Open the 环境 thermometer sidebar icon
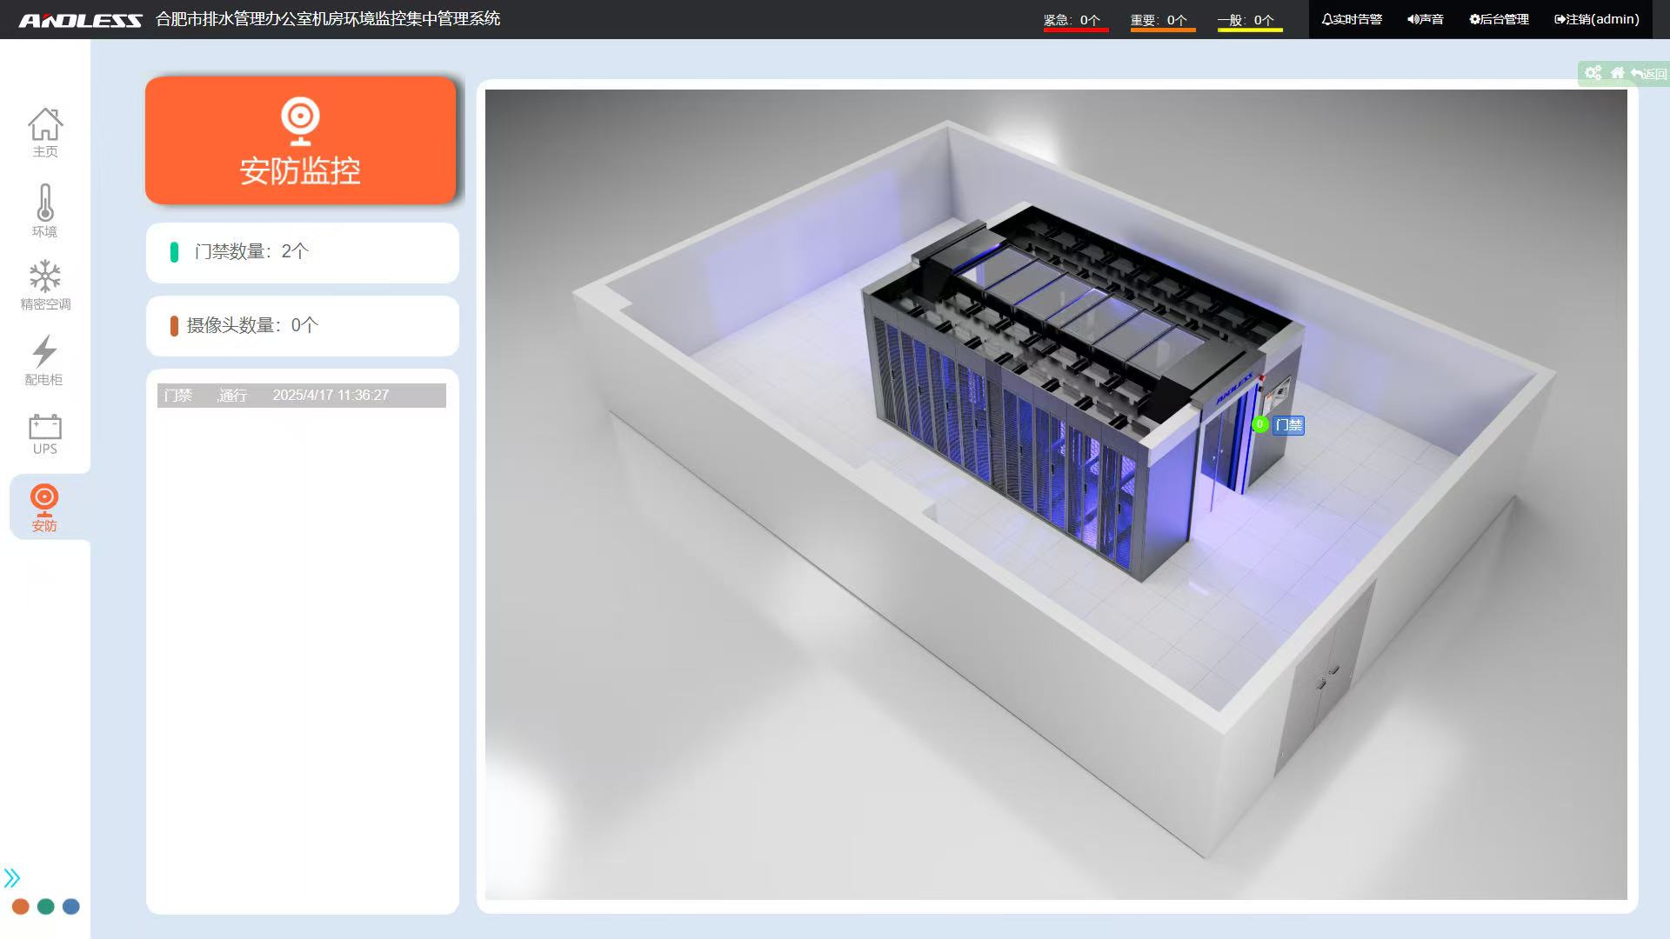Screen dimensions: 1670x939 (44, 210)
